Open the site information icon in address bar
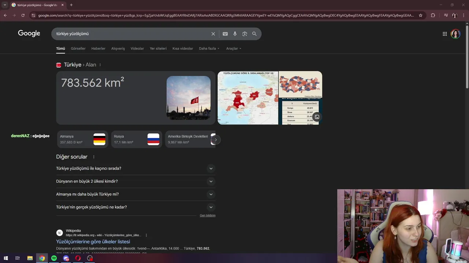The width and height of the screenshot is (469, 263). click(x=33, y=15)
